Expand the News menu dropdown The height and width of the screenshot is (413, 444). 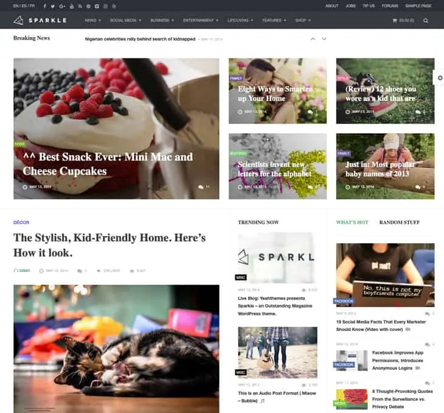point(92,21)
